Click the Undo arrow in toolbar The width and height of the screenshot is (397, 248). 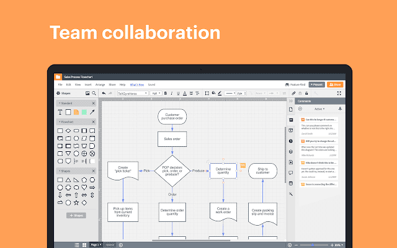(104, 93)
